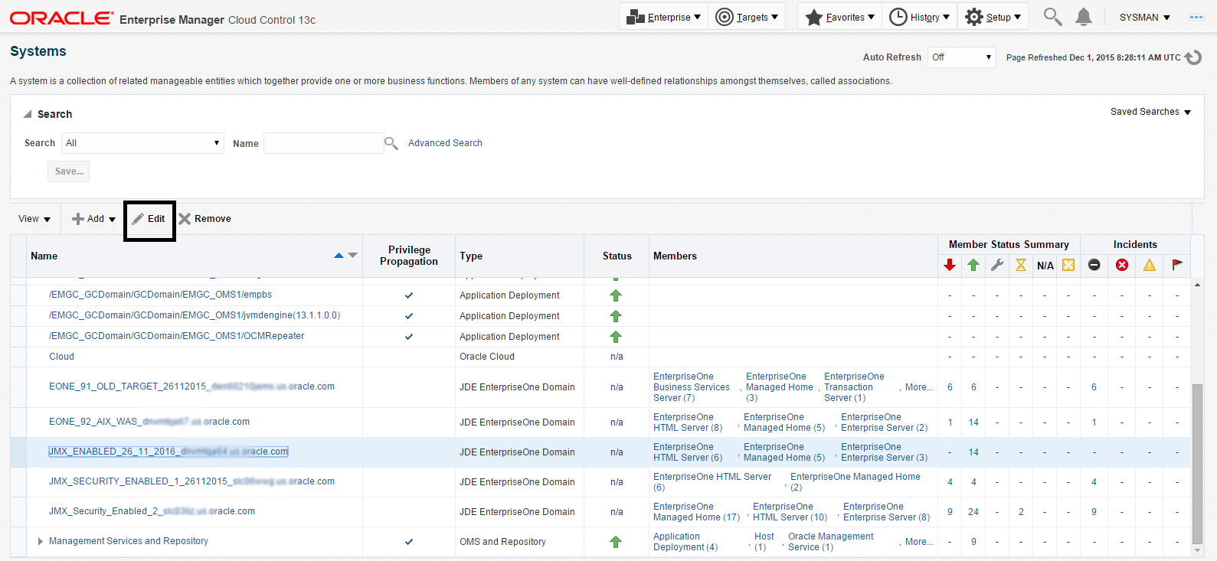Open the Setup menu

993,17
